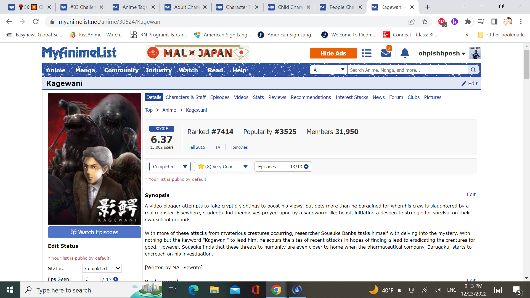530x298 pixels.
Task: Open the AdBlock extension icon
Action: 441,22
